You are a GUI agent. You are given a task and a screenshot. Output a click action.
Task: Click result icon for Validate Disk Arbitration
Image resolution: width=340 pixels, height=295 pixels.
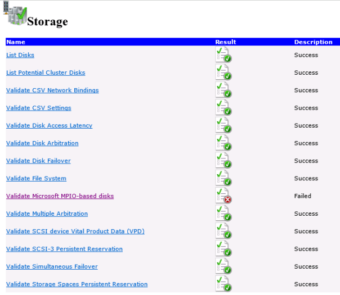click(x=223, y=143)
